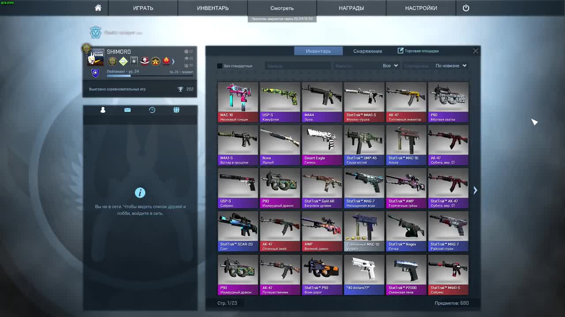This screenshot has width=565, height=317.
Task: Select StatTrak Galil AR Багровое цунами
Action: point(322,188)
